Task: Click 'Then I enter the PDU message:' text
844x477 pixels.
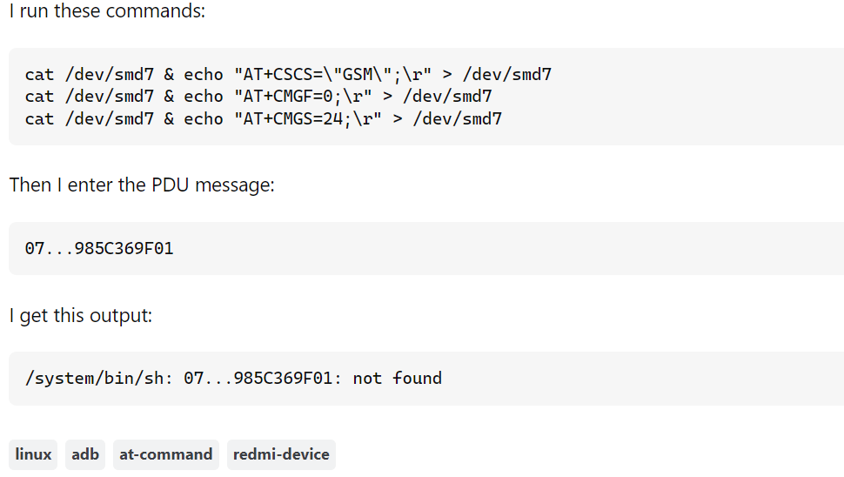Action: [x=142, y=185]
